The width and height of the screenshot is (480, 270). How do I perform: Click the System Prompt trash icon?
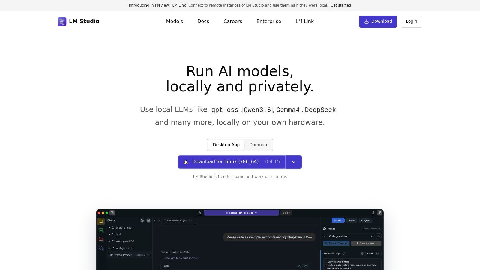[362, 253]
